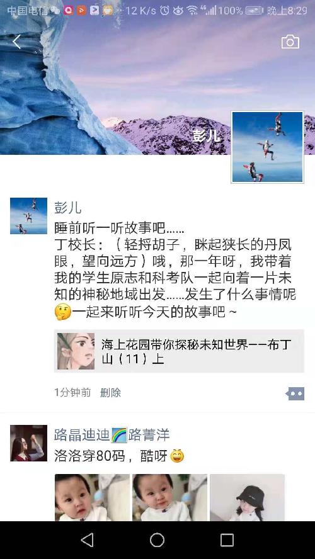Tap the Android recent apps square

tap(227, 540)
